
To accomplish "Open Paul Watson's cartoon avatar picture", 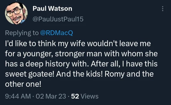I will 16,13.
